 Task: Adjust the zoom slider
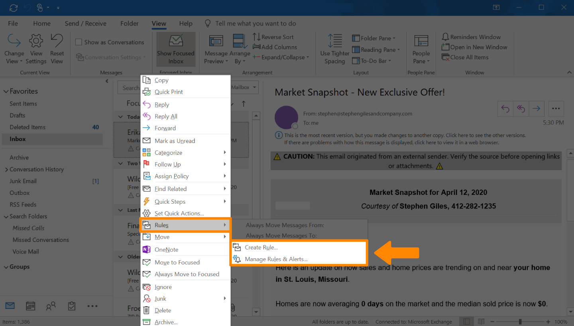coord(520,321)
